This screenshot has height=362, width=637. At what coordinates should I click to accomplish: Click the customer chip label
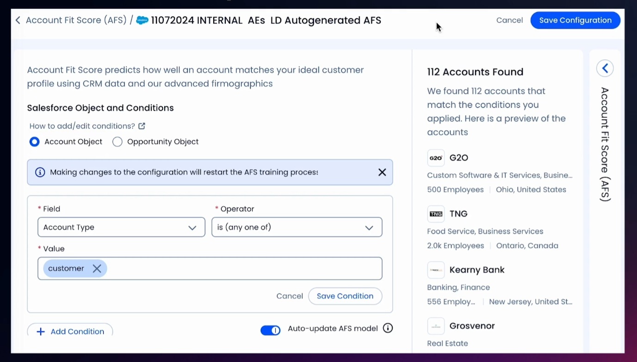66,268
